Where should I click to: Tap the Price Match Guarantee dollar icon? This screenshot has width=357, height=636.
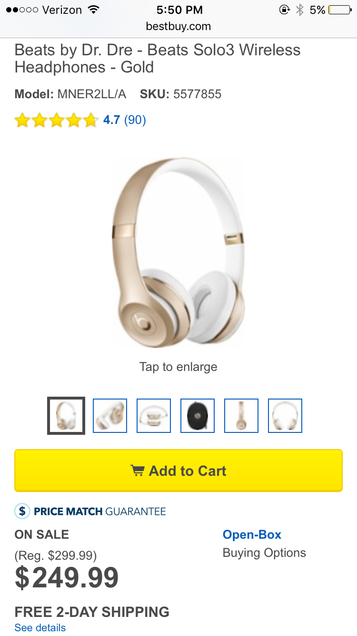(x=22, y=511)
